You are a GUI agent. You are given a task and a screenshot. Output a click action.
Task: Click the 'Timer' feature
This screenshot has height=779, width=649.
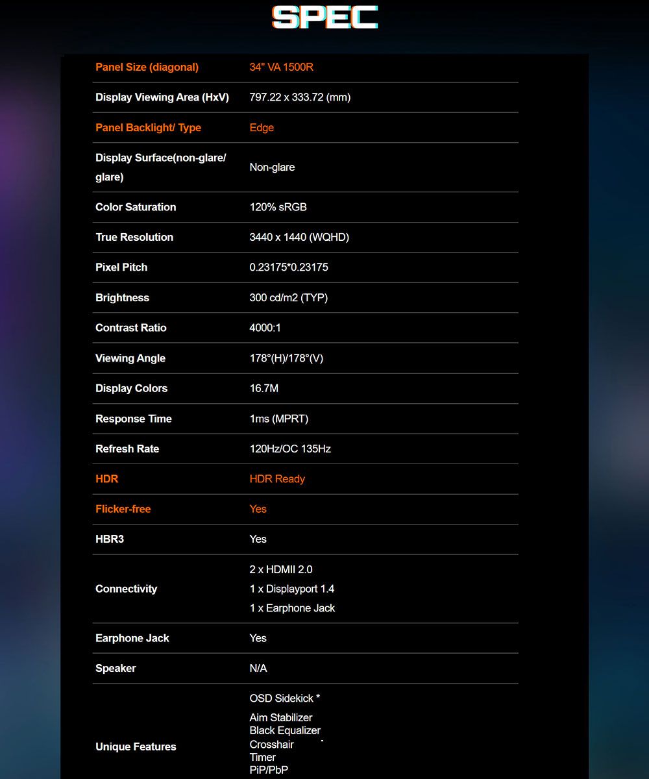tap(263, 758)
